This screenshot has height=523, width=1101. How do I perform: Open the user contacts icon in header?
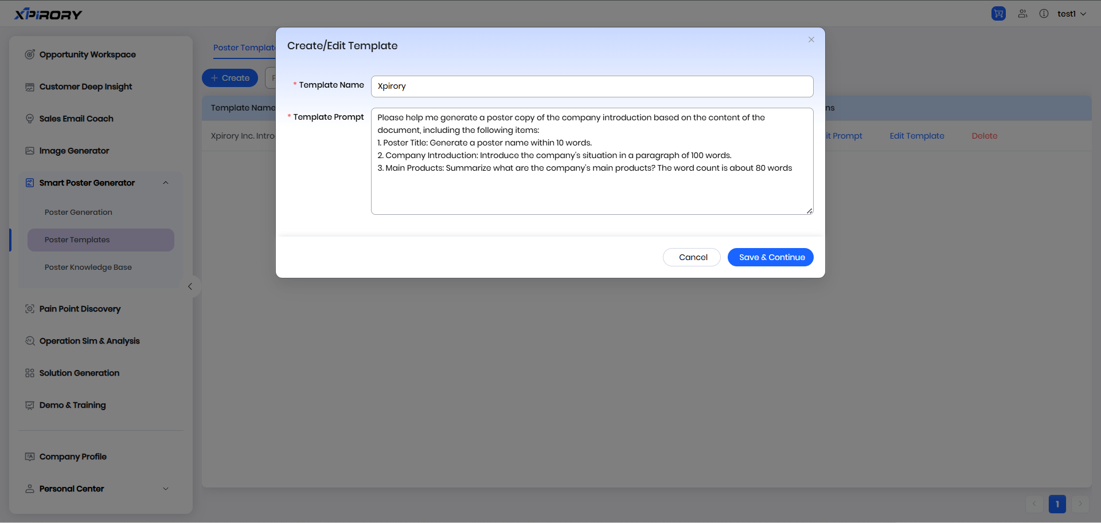[x=1022, y=14]
